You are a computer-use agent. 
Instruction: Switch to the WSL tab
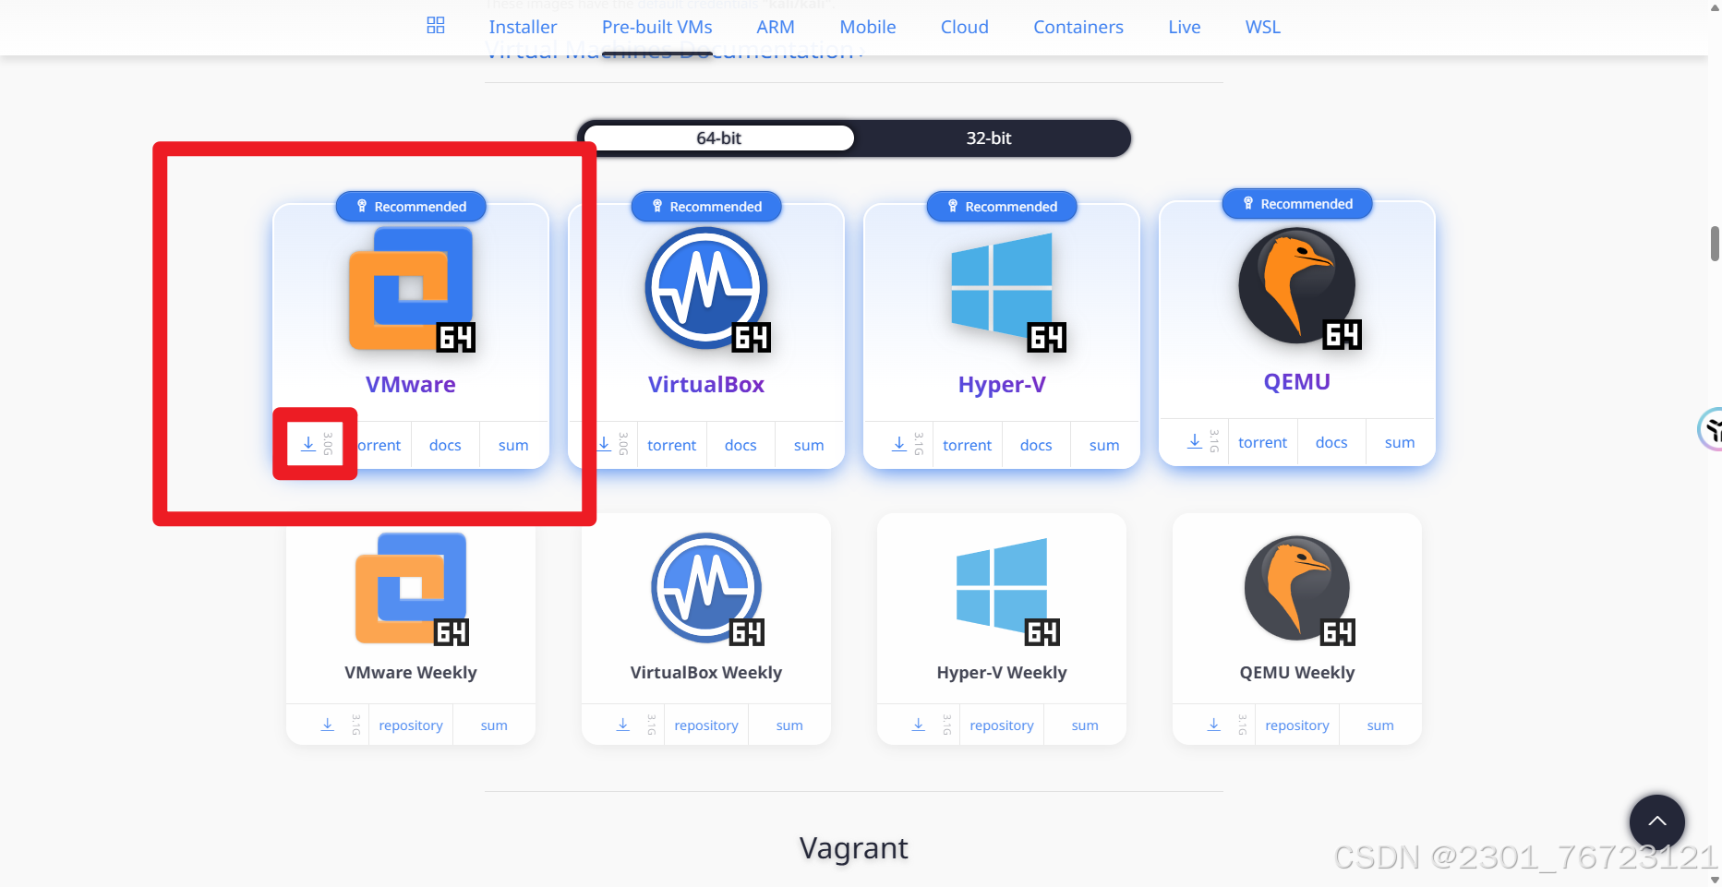(x=1262, y=27)
